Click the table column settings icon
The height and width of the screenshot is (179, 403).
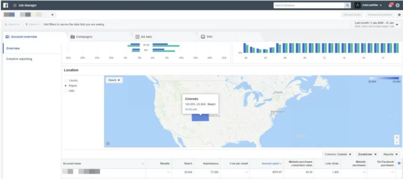tap(399, 163)
